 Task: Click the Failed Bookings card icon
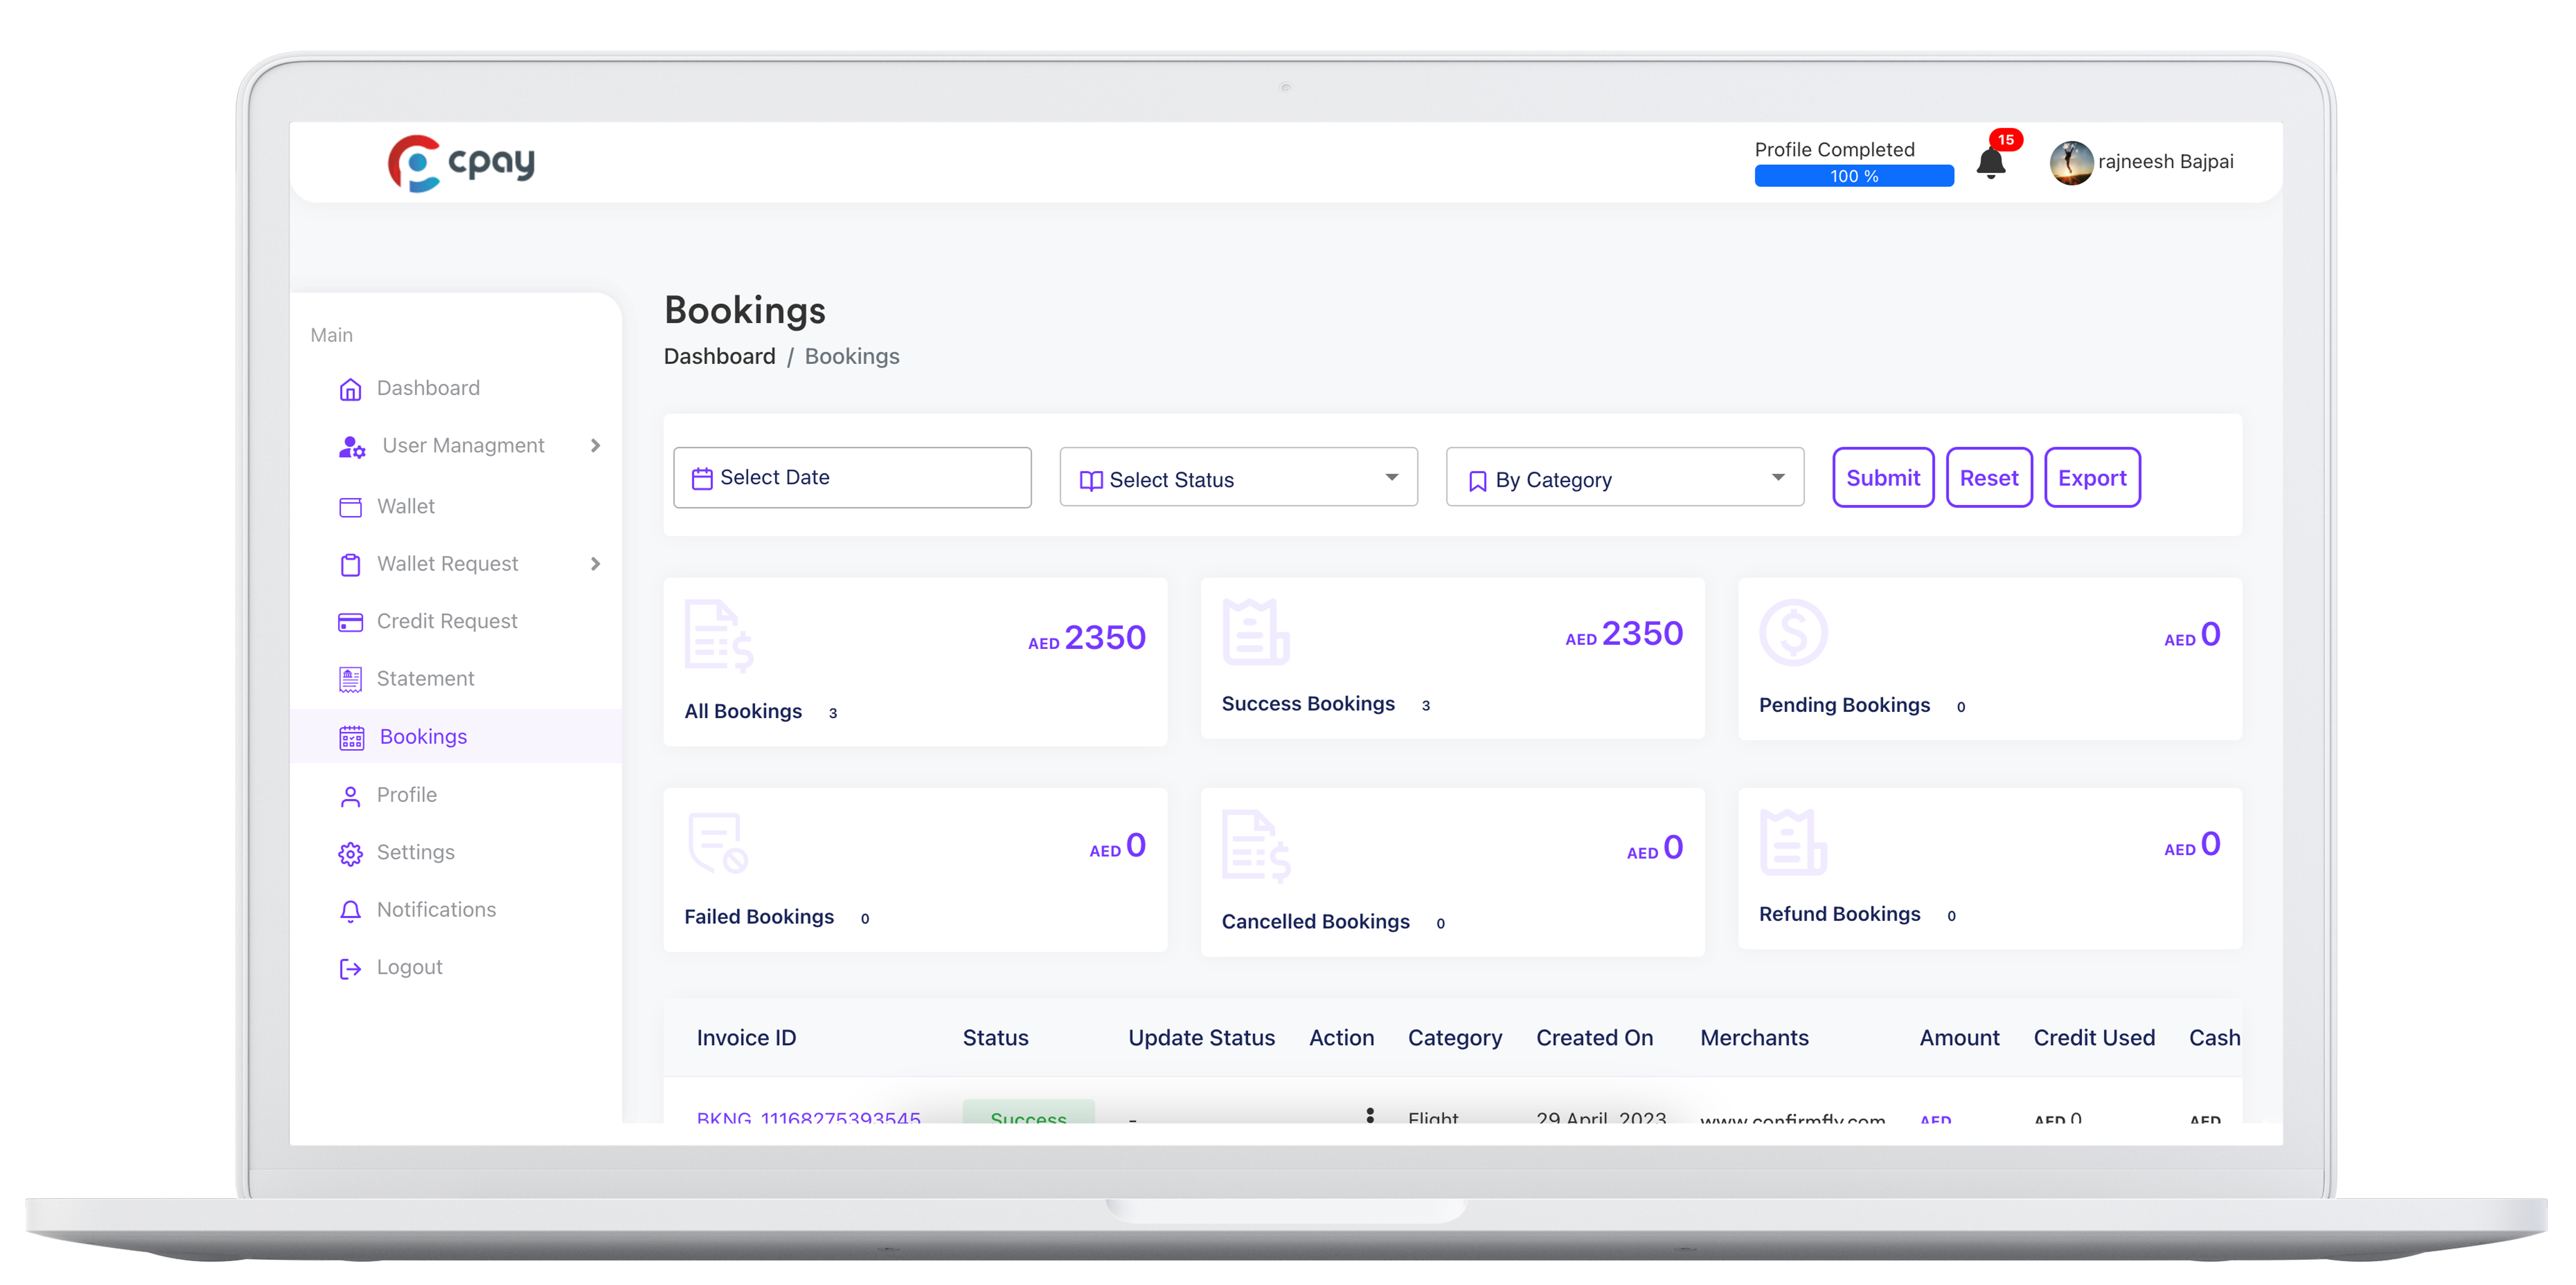coord(718,843)
